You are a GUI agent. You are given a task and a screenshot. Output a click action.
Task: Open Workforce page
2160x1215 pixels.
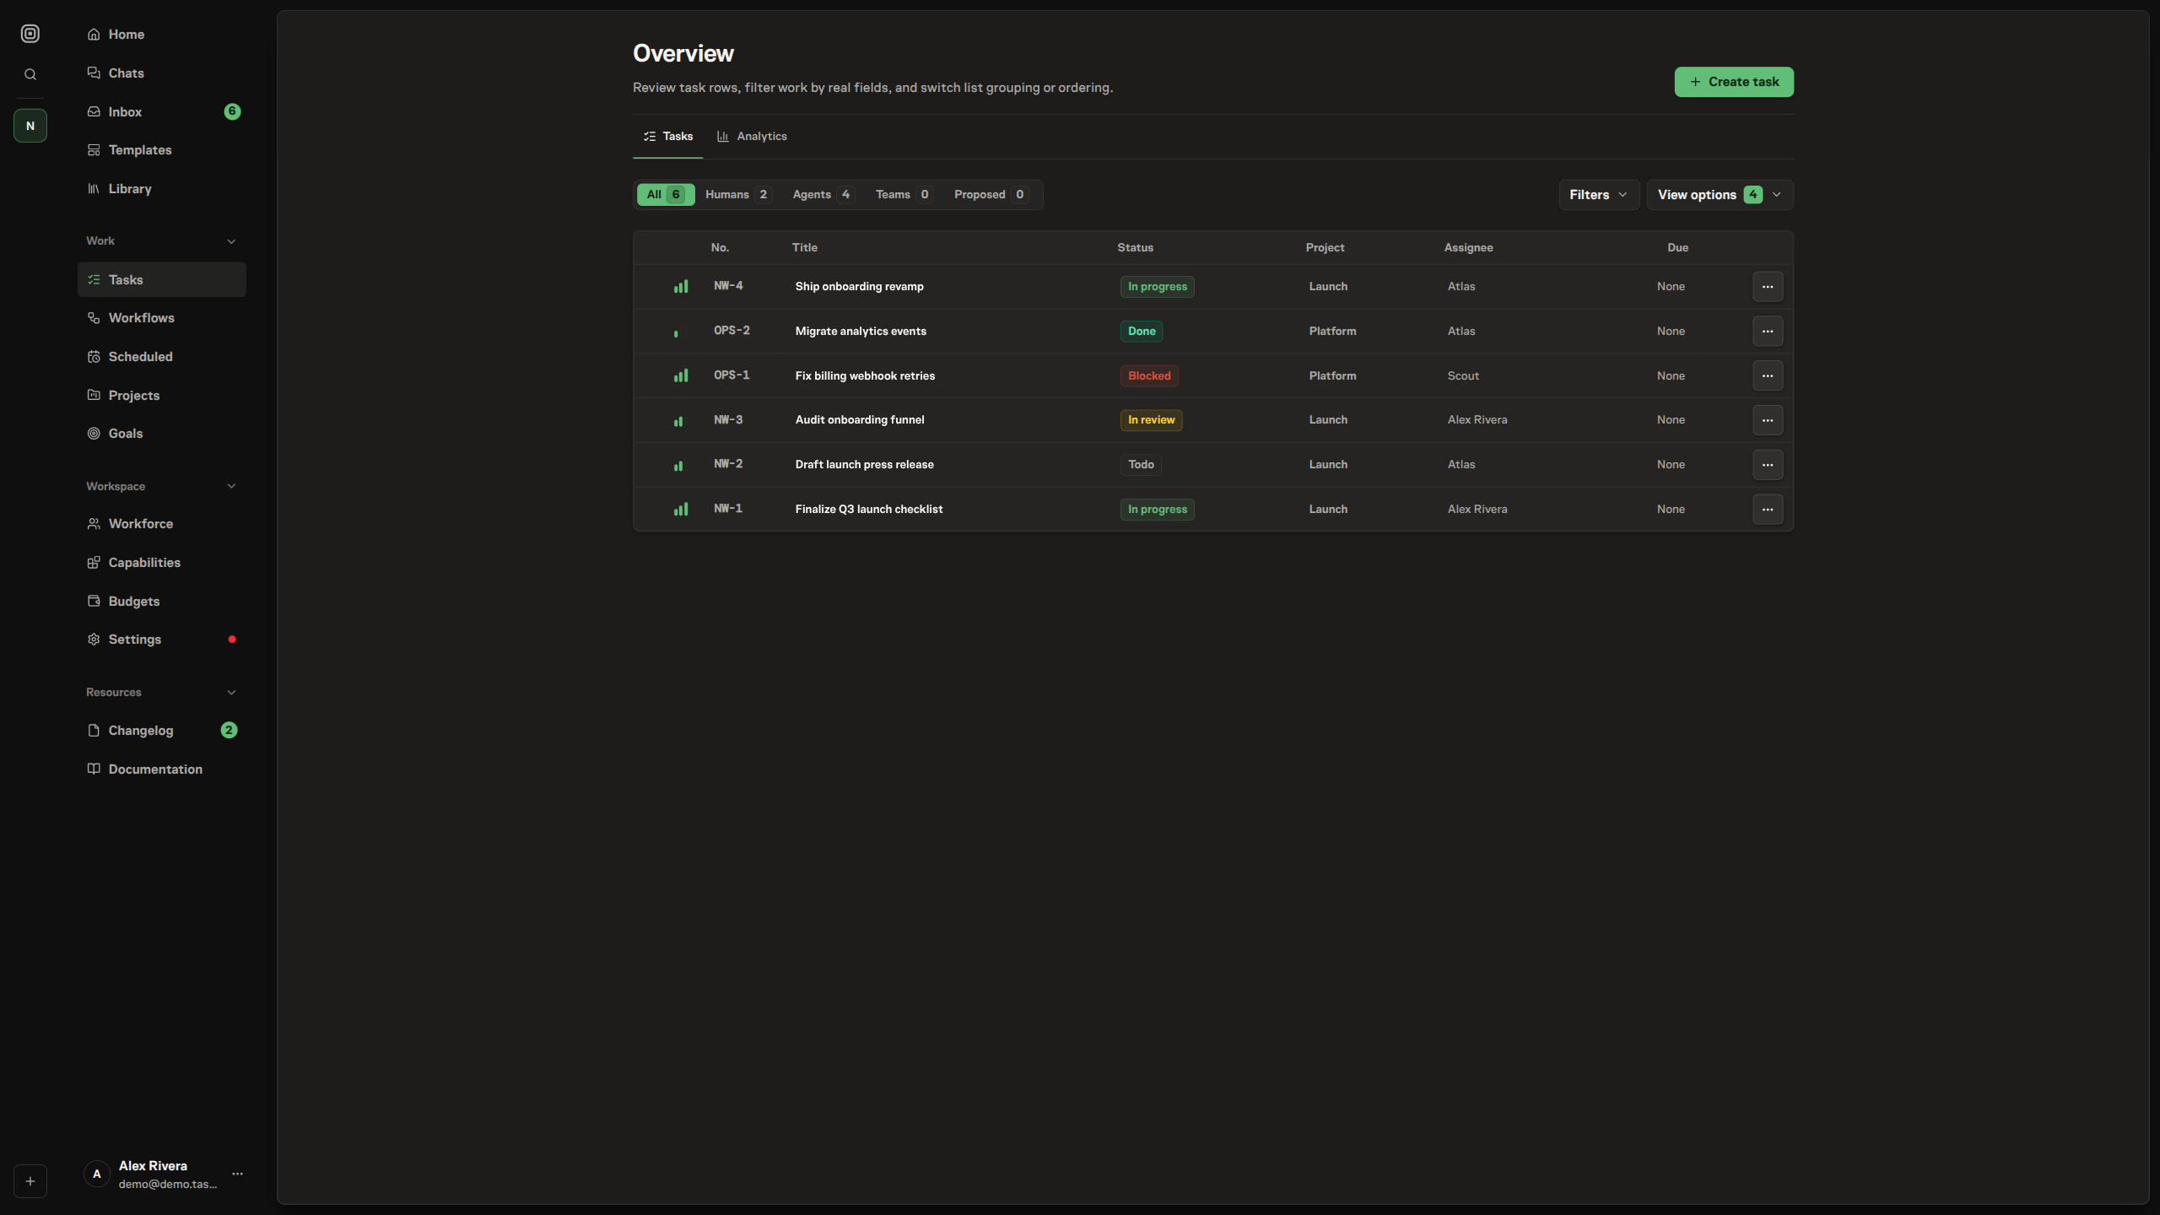pos(162,524)
